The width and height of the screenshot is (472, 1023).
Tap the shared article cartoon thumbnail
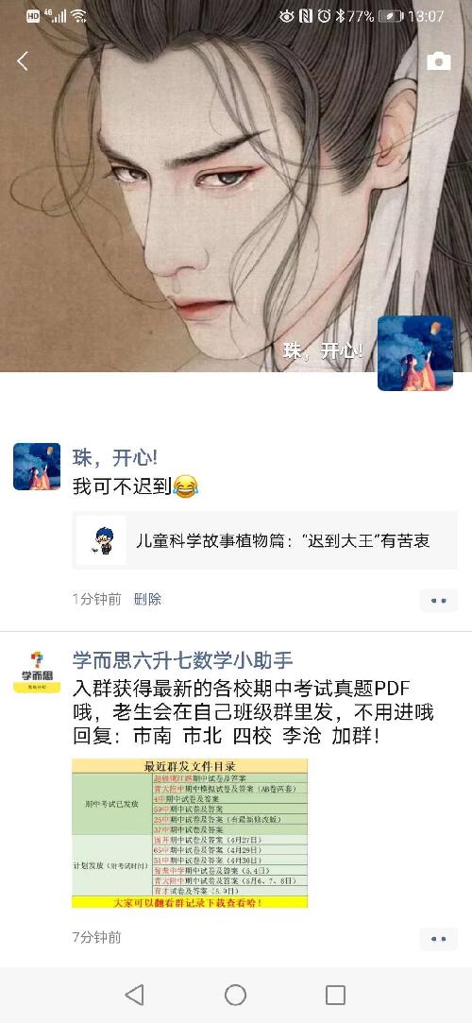pos(101,540)
